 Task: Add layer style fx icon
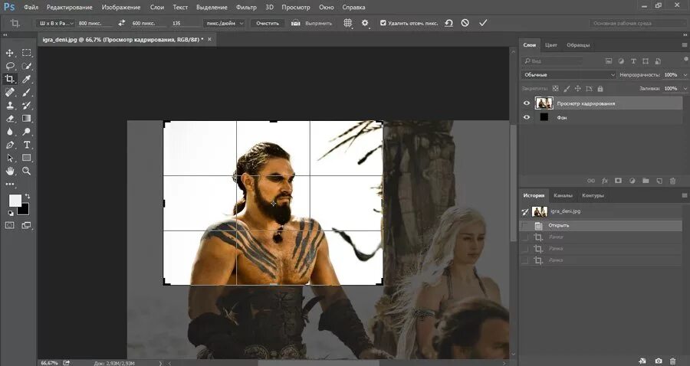click(605, 181)
